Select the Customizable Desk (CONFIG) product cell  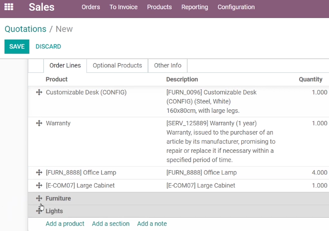pos(86,92)
